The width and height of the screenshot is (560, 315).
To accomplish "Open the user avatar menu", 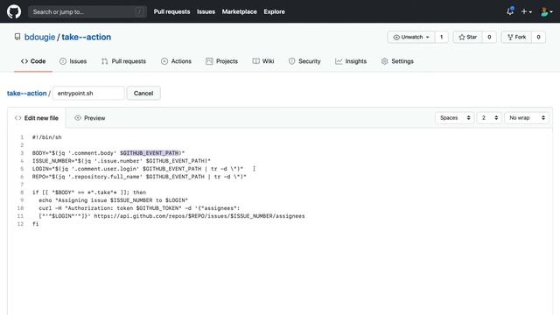I will [546, 11].
